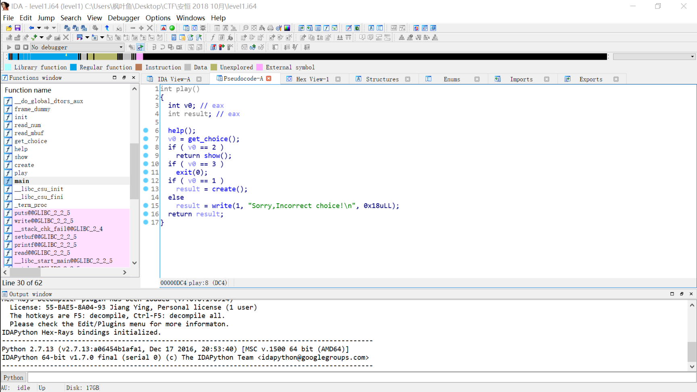697x392 pixels.
Task: Click the Functions window vertical scrollbar thumb
Action: 134,171
